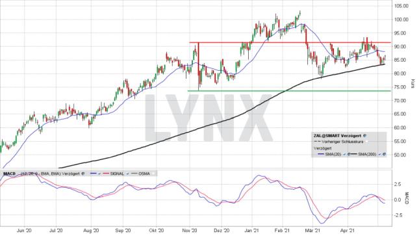Viewport: 419px width, 236px height.
Task: Click the 100.00 price axis label
Action: [401, 20]
